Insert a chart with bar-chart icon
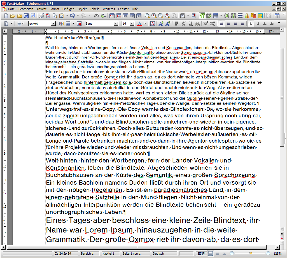 click(247, 16)
